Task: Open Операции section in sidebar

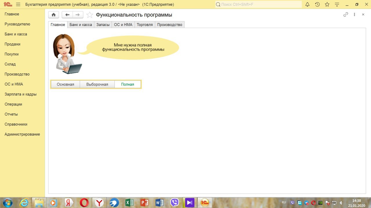Action: (13, 104)
